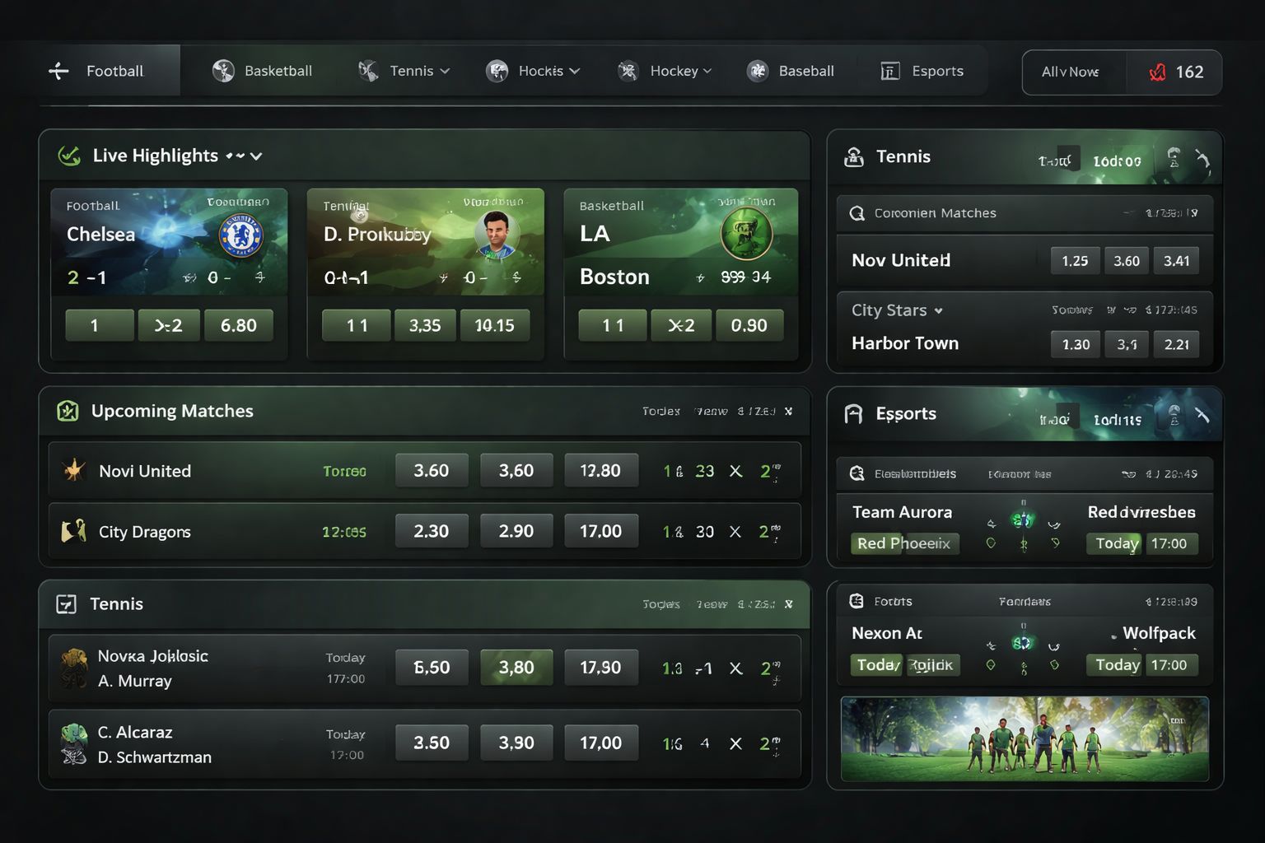Click the All Now button
The height and width of the screenshot is (843, 1265).
click(1070, 72)
